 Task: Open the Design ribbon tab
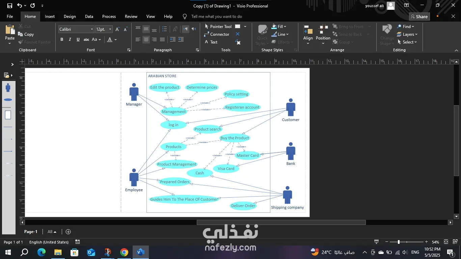click(x=70, y=17)
